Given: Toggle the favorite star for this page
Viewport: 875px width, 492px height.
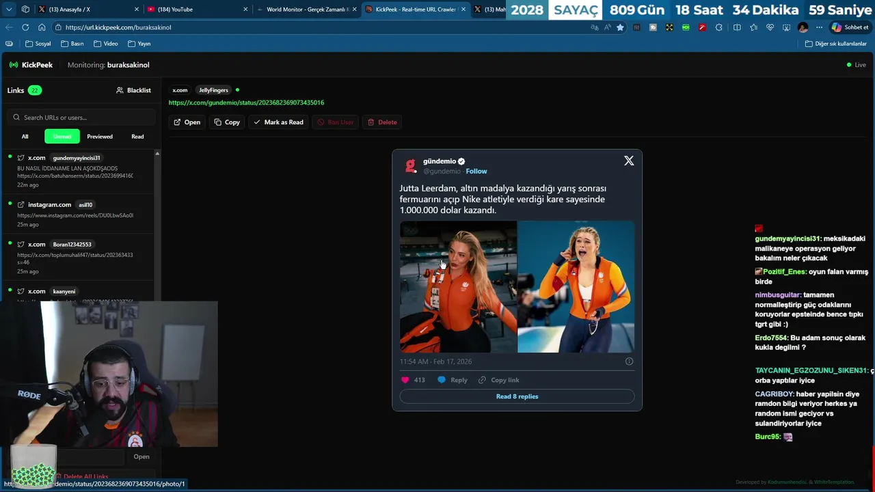Looking at the screenshot, I should (x=620, y=27).
